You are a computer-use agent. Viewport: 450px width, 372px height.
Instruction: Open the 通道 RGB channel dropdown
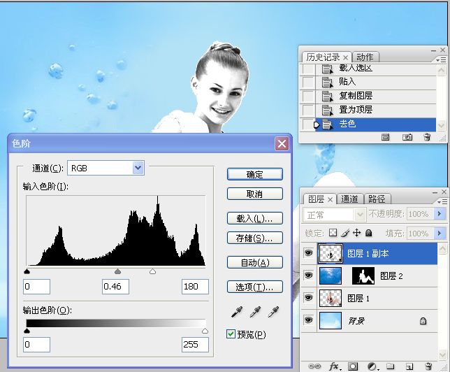138,168
